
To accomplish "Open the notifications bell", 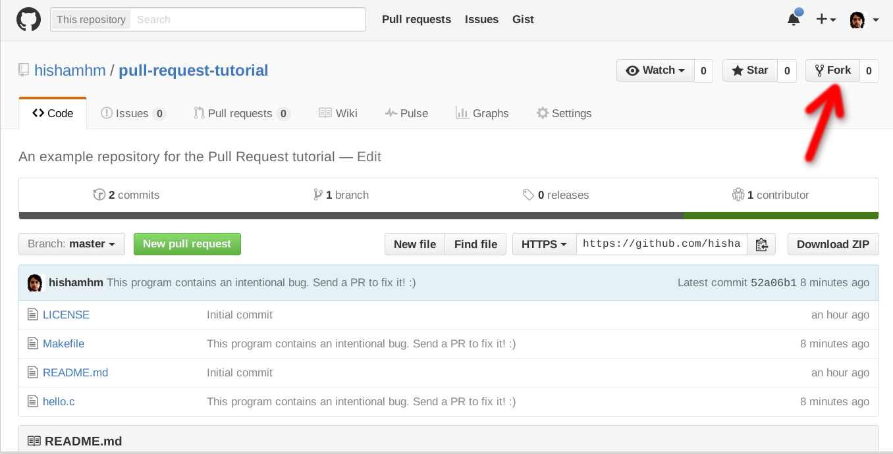I will click(x=794, y=20).
